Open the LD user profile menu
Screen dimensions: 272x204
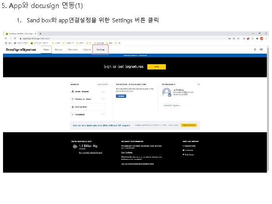click(261, 49)
